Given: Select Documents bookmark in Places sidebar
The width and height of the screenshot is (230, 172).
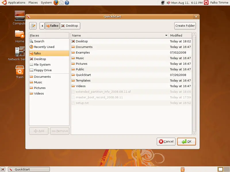Looking at the screenshot, I should coord(49,77).
